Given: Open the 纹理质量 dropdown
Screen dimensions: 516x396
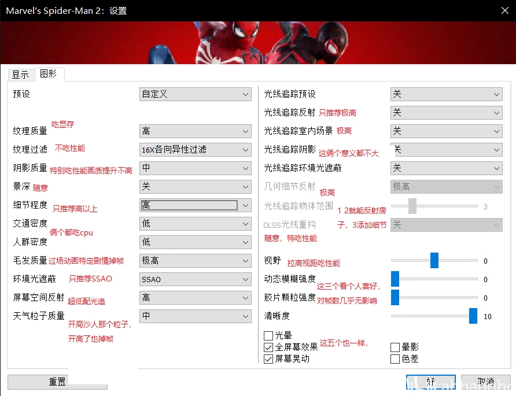Looking at the screenshot, I should pyautogui.click(x=195, y=131).
